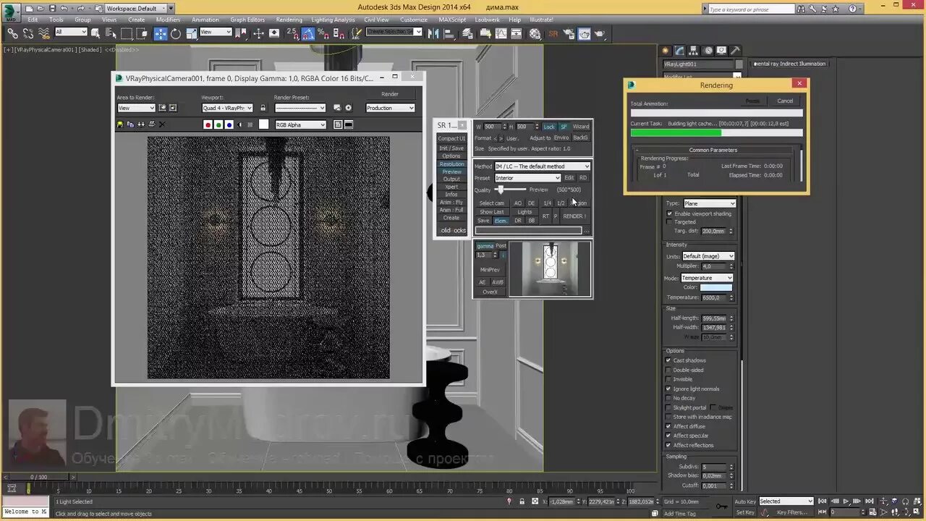The width and height of the screenshot is (926, 521).
Task: Toggle Enable viewport shading checkbox
Action: (x=669, y=213)
